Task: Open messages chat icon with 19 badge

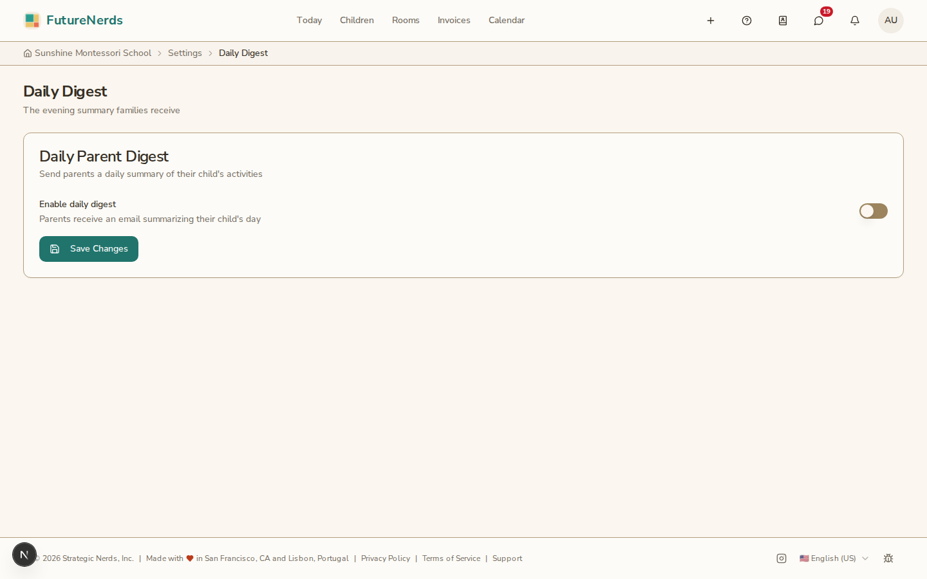Action: pos(819,21)
